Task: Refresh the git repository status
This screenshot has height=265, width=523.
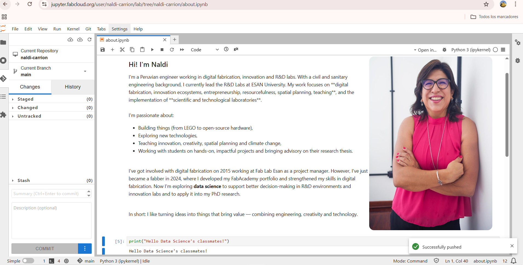Action: coord(89,40)
